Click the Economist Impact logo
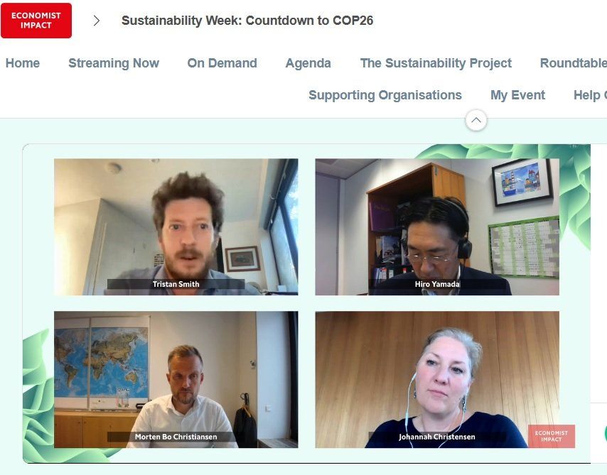Screen dimensions: 607x475 tap(36, 21)
